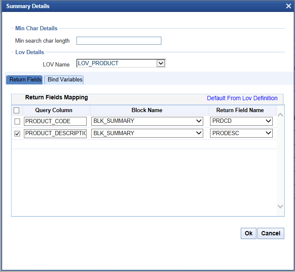Click the Min search char length field
Viewport: 295px width, 272px height.
pos(119,41)
